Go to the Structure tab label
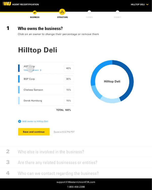The image size is (152, 190). [x=63, y=17]
